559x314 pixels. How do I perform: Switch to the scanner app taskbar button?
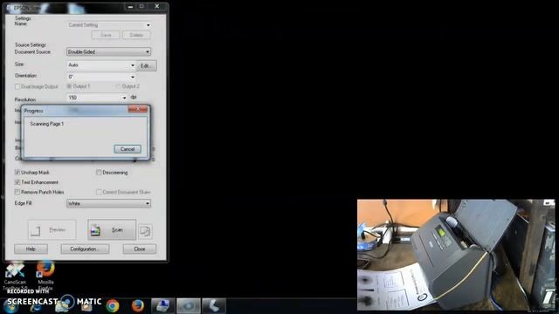(214, 306)
